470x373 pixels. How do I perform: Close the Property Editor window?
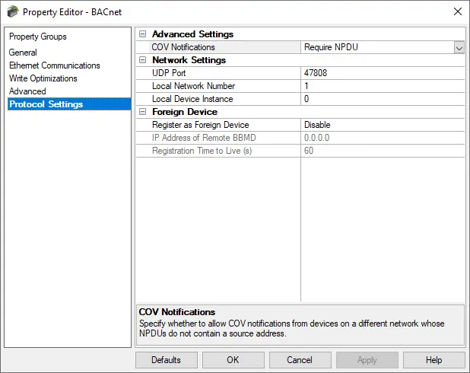457,11
